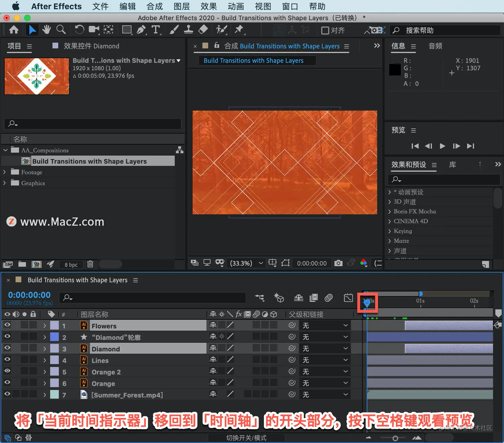Click the timeline zoom slider handle
Screen dimensions: 504x443
(x=395, y=438)
